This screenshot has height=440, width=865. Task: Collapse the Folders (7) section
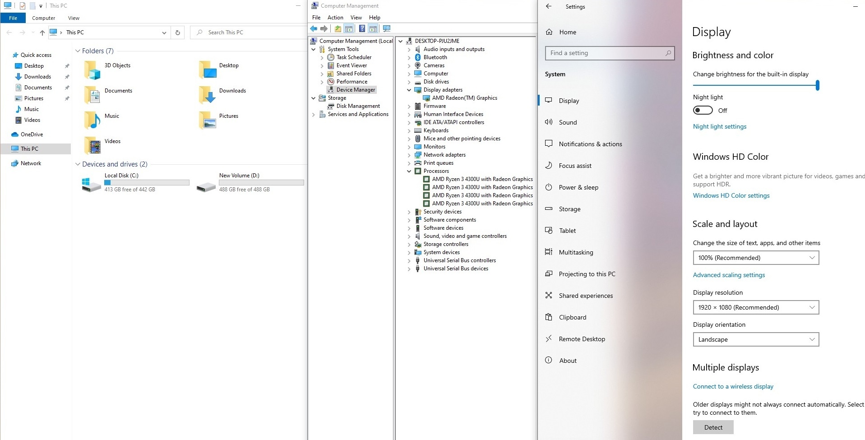78,51
